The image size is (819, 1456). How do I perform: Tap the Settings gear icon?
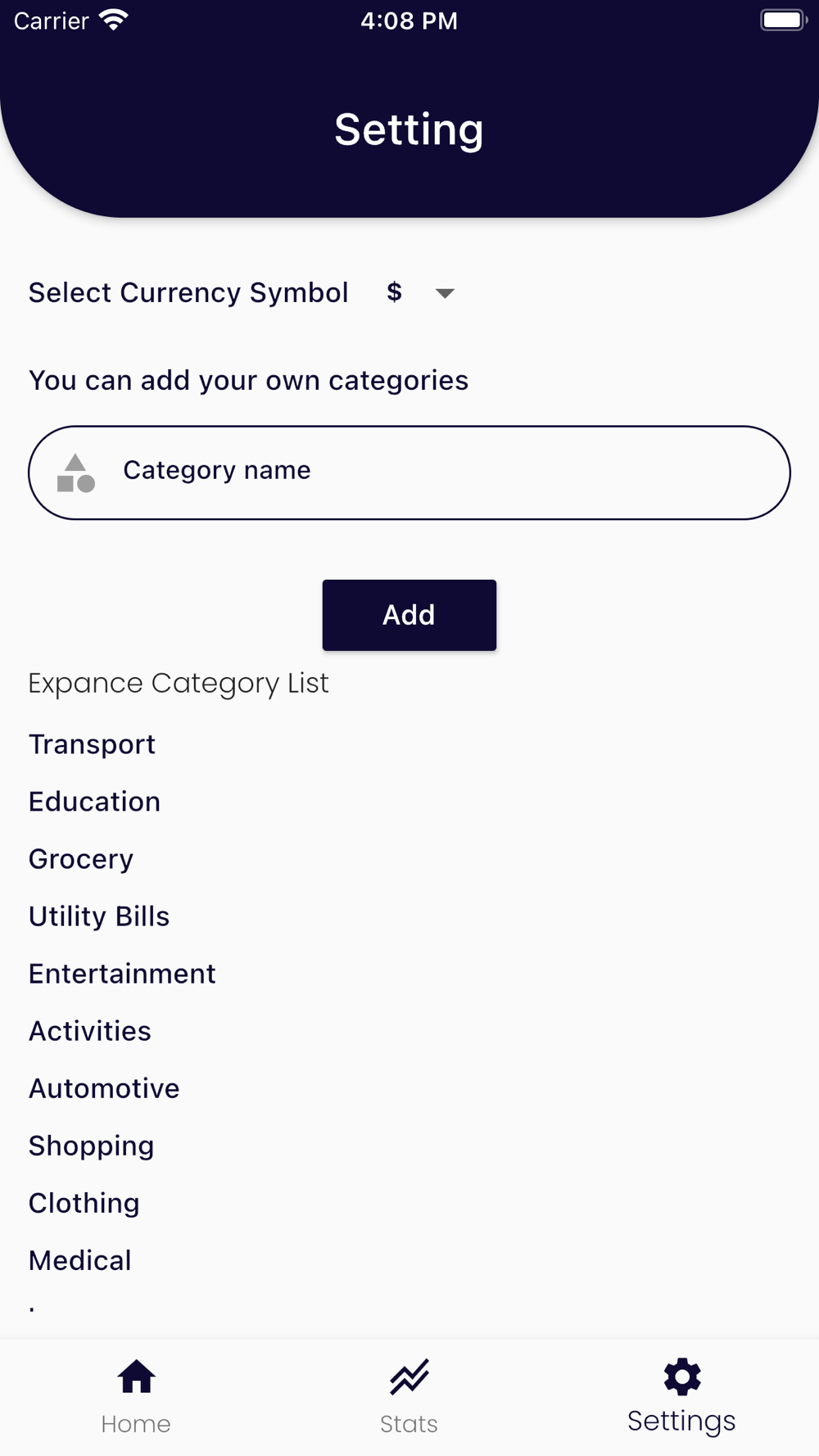[x=682, y=1377]
